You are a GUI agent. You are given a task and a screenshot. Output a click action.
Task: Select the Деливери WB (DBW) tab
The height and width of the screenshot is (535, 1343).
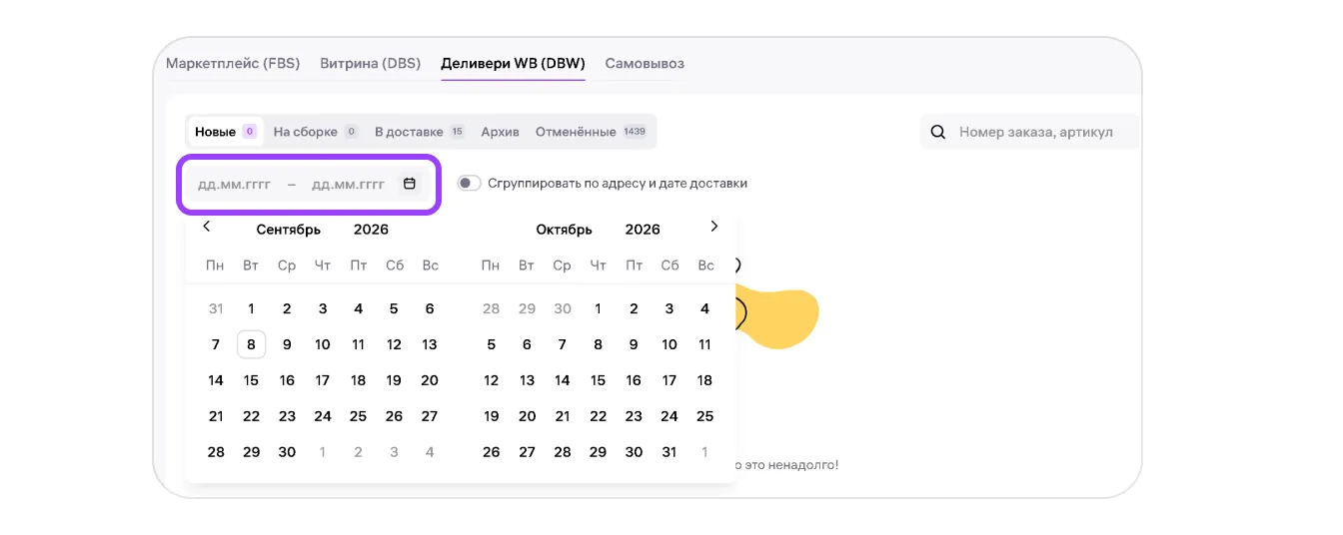tap(513, 63)
